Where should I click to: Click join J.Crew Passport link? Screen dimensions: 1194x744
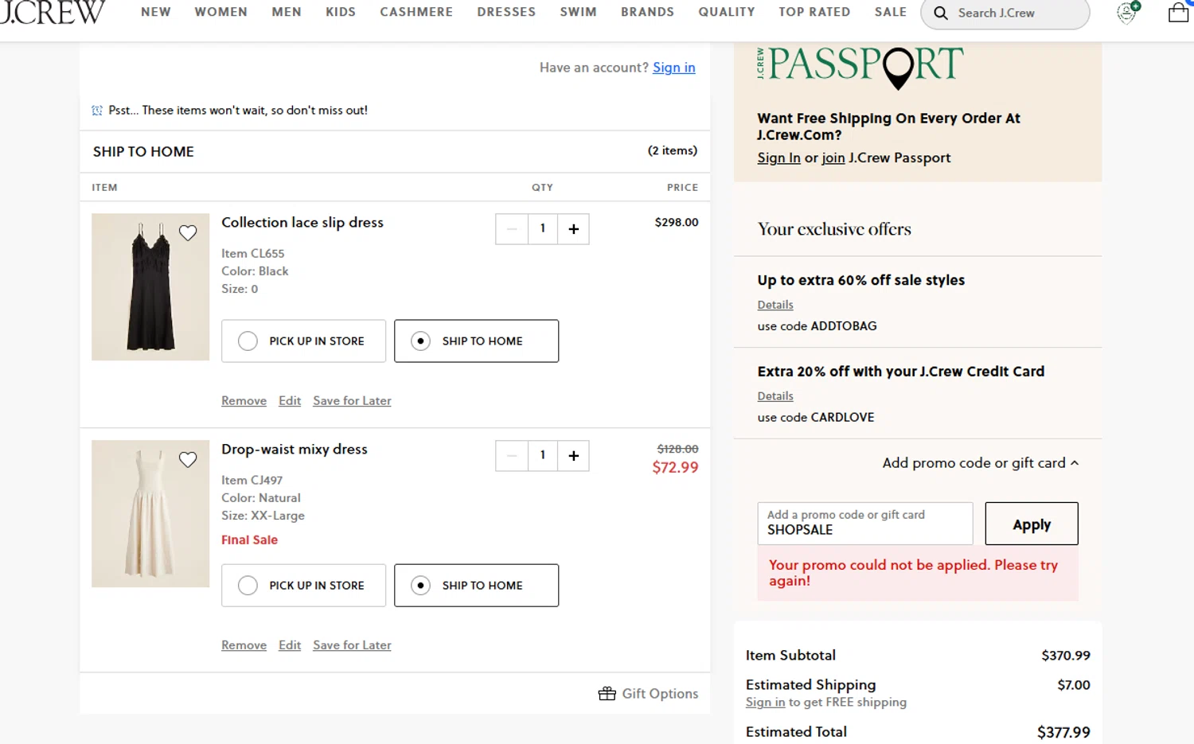pos(833,158)
